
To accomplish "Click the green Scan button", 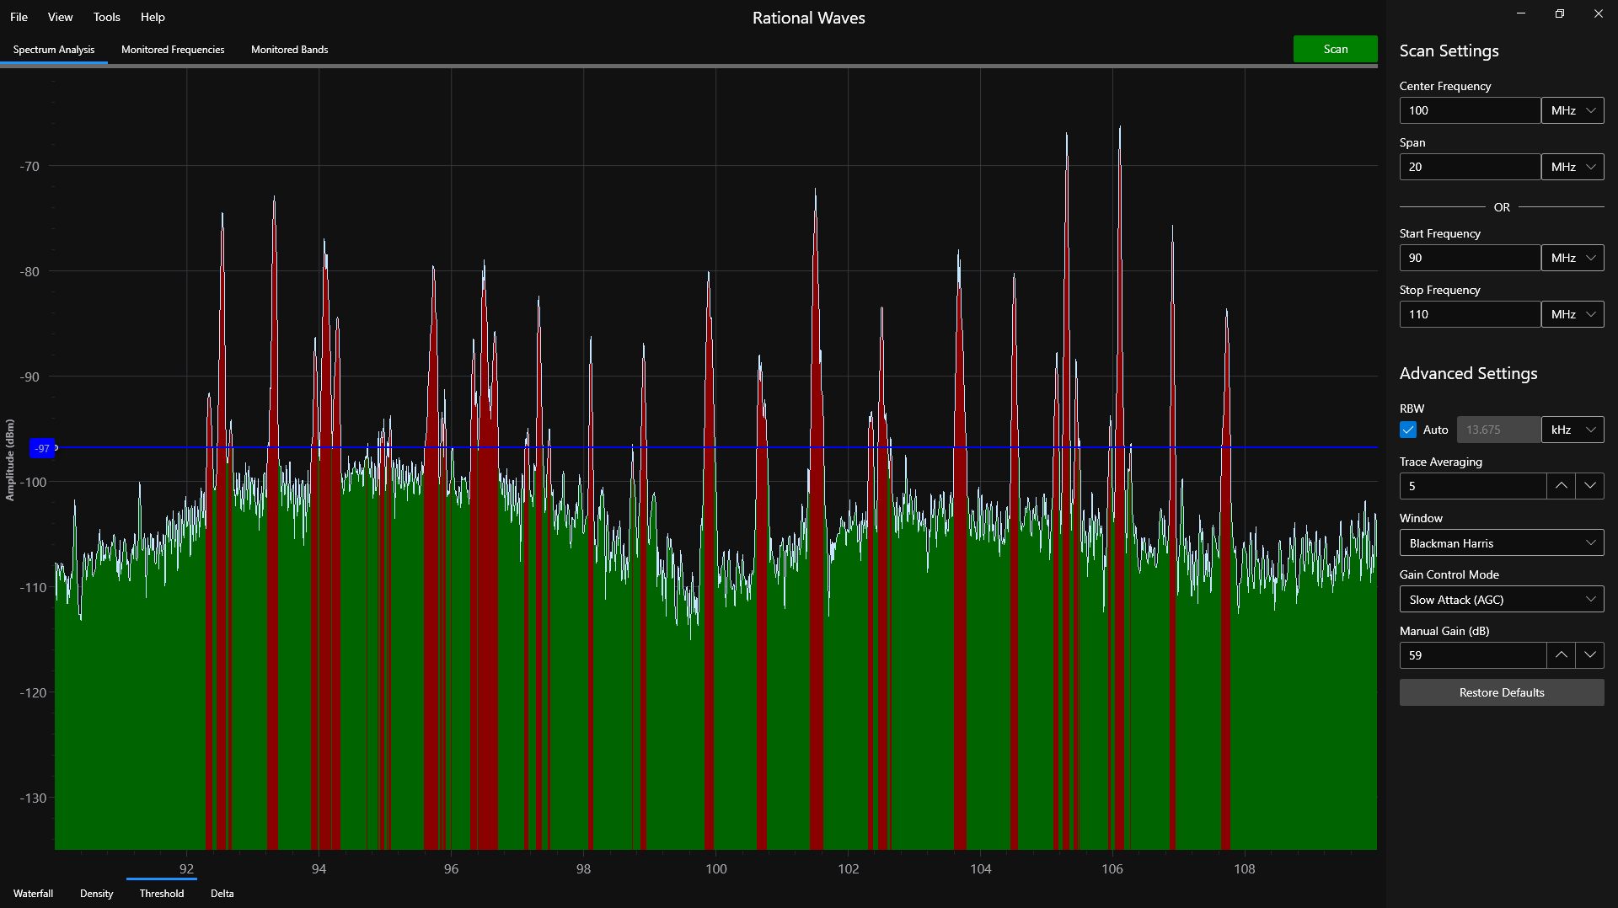I will pyautogui.click(x=1335, y=49).
